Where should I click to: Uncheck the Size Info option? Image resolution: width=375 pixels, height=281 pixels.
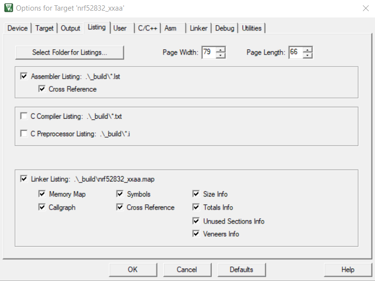tap(196, 194)
